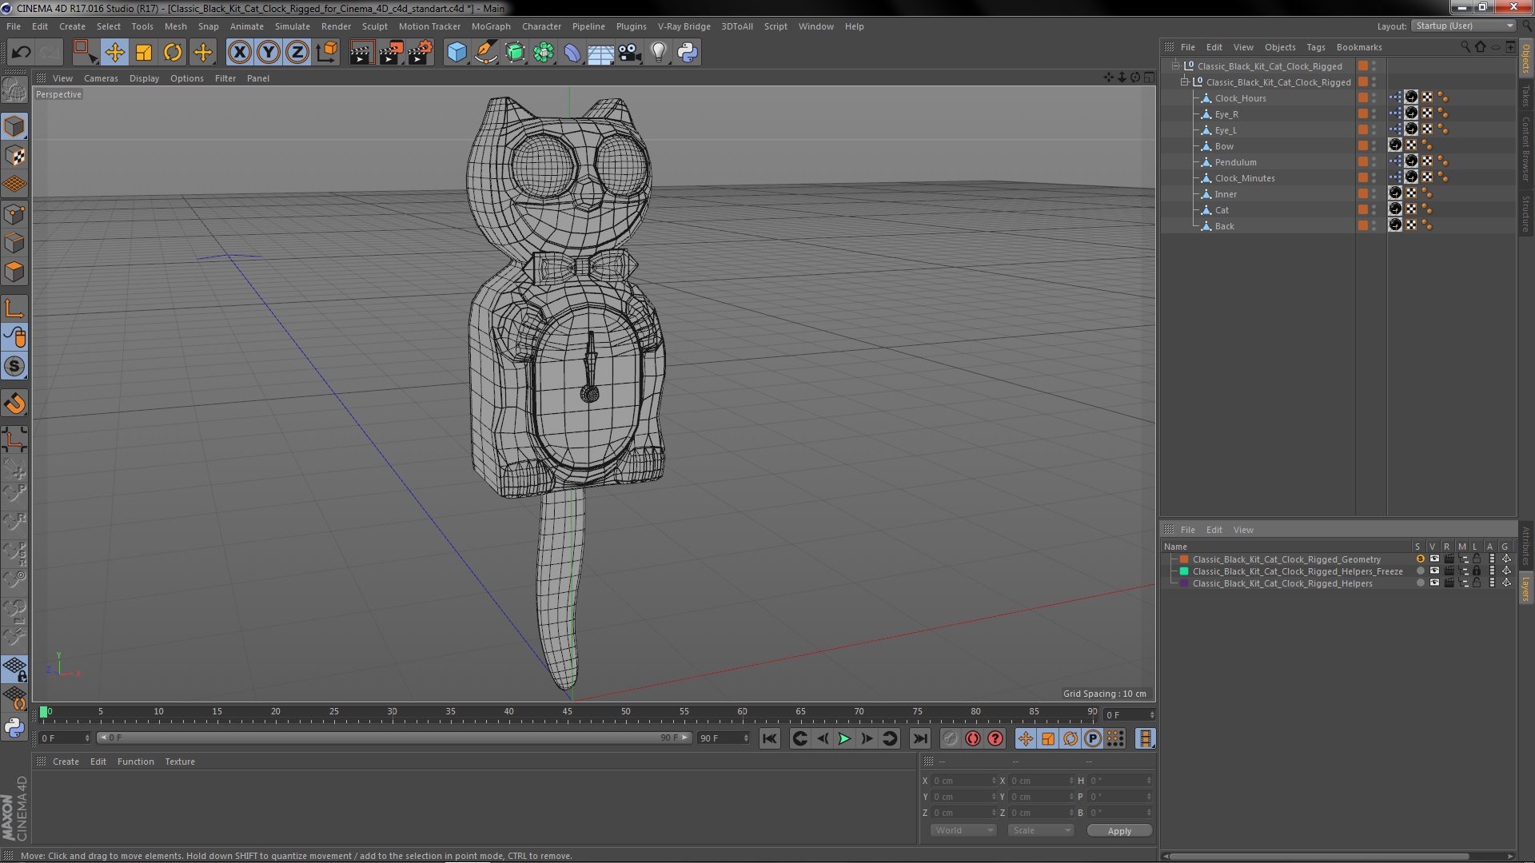Open the MoGraph menu
This screenshot has width=1535, height=863.
pos(491,26)
